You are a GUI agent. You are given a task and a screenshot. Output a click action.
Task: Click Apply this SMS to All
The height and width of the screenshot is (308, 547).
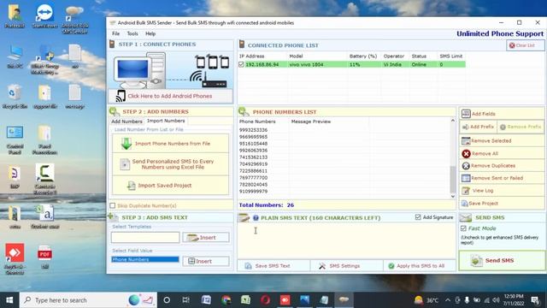click(x=420, y=266)
